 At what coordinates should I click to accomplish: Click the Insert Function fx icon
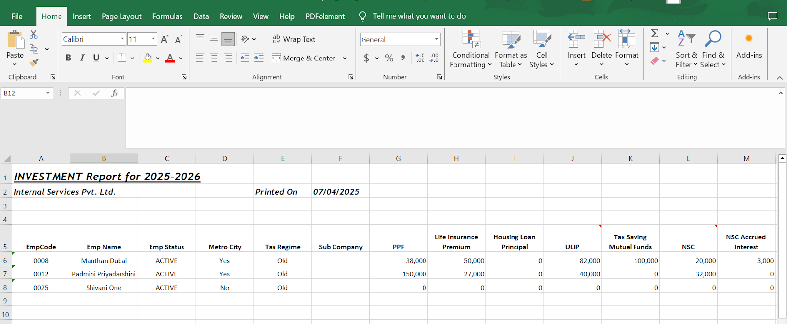pyautogui.click(x=114, y=93)
